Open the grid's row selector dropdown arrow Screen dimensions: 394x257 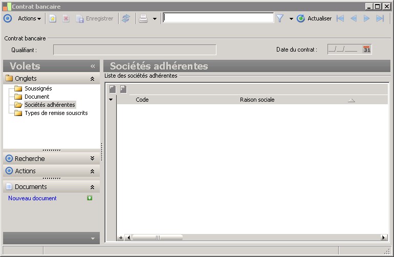click(111, 100)
